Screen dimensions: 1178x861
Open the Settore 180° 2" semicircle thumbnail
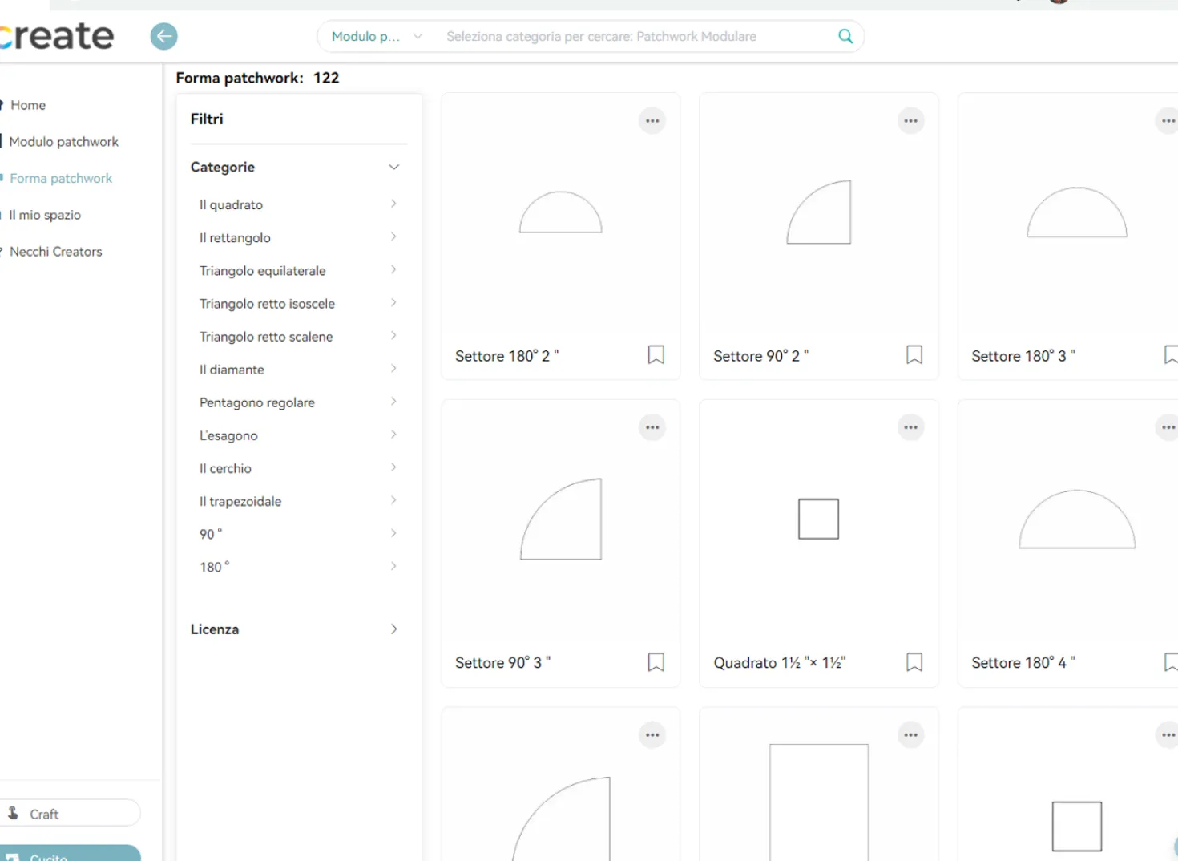point(560,212)
